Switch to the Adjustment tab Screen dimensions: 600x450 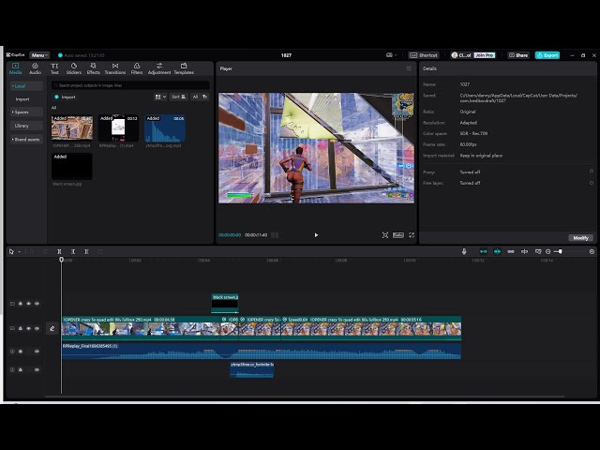tap(159, 68)
